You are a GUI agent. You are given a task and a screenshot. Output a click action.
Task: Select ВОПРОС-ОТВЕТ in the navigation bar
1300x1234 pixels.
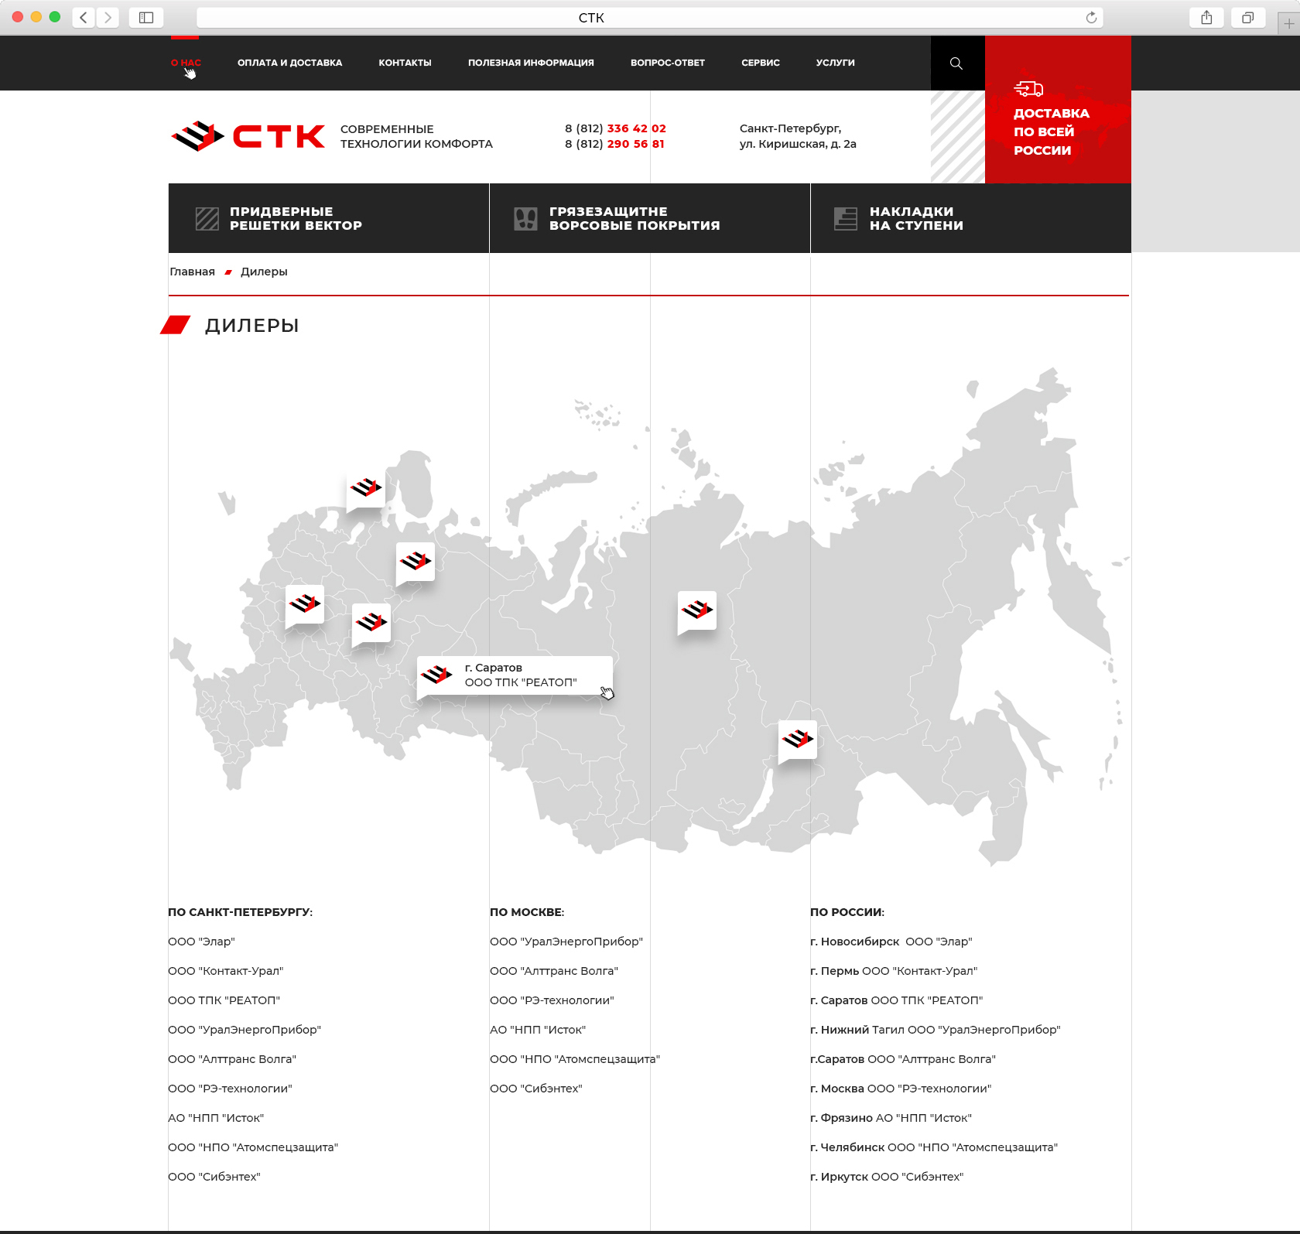668,63
